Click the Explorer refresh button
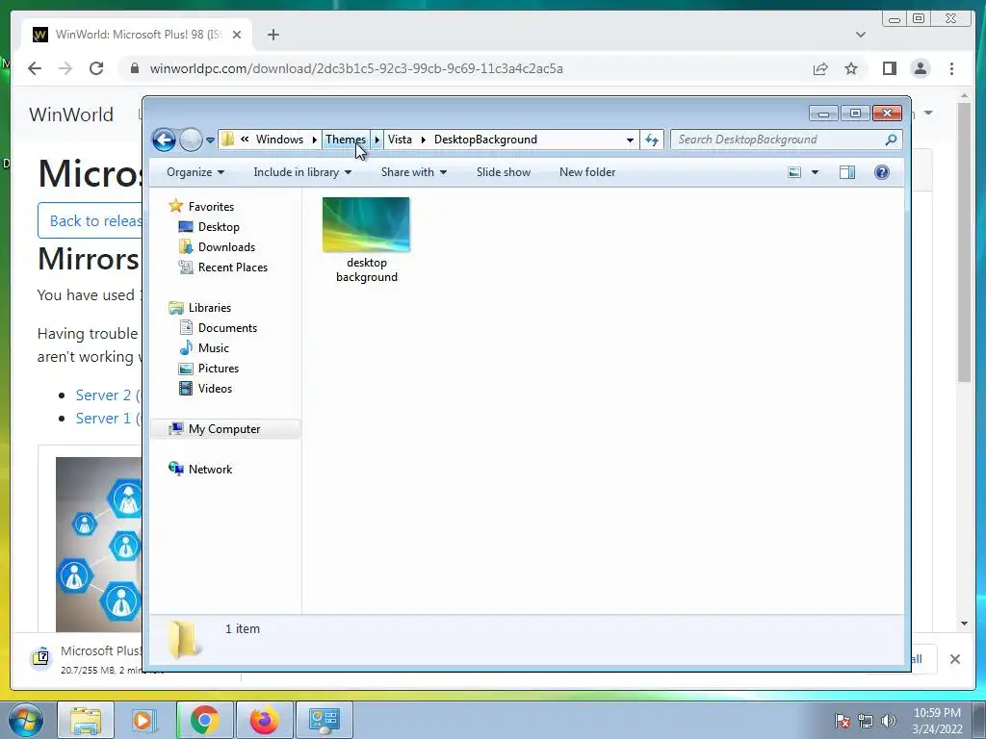986x739 pixels. click(652, 140)
